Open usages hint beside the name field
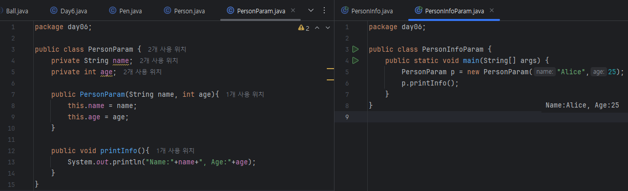628x191 pixels. pos(159,61)
